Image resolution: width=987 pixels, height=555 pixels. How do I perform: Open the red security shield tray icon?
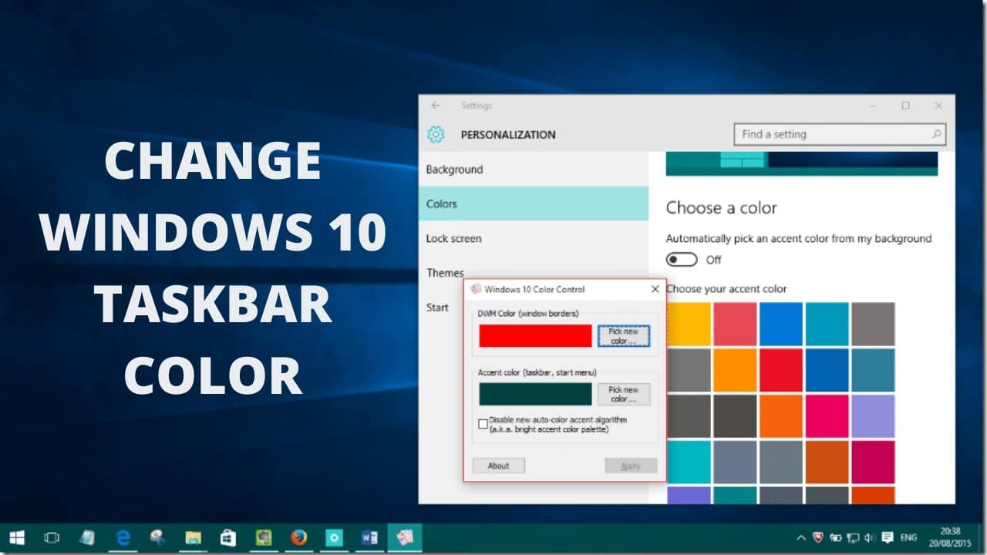(819, 537)
